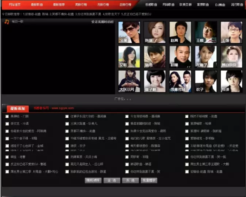Image resolution: width=246 pixels, height=197 pixels.
Task: Tick the 草原情歌 song checkbox
Action: [x=187, y=124]
